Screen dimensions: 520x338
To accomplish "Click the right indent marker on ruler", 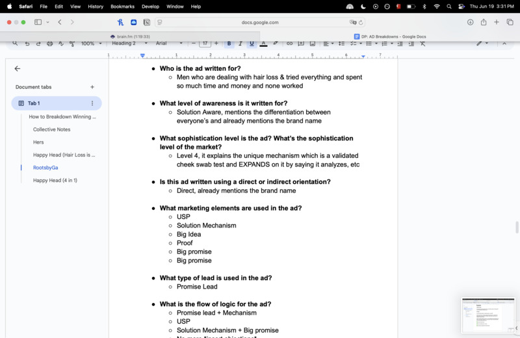I will tap(363, 57).
